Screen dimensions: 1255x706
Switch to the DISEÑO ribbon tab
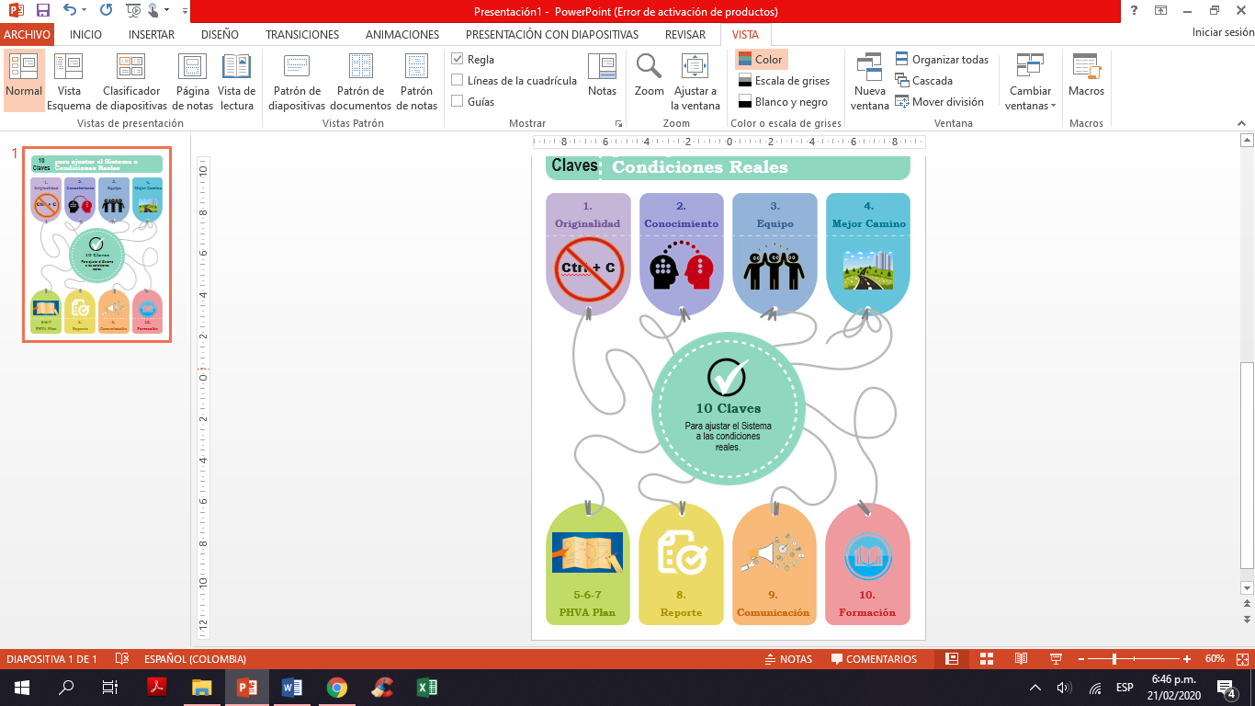pyautogui.click(x=220, y=35)
